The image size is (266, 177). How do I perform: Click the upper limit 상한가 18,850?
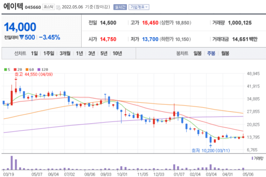(175, 23)
